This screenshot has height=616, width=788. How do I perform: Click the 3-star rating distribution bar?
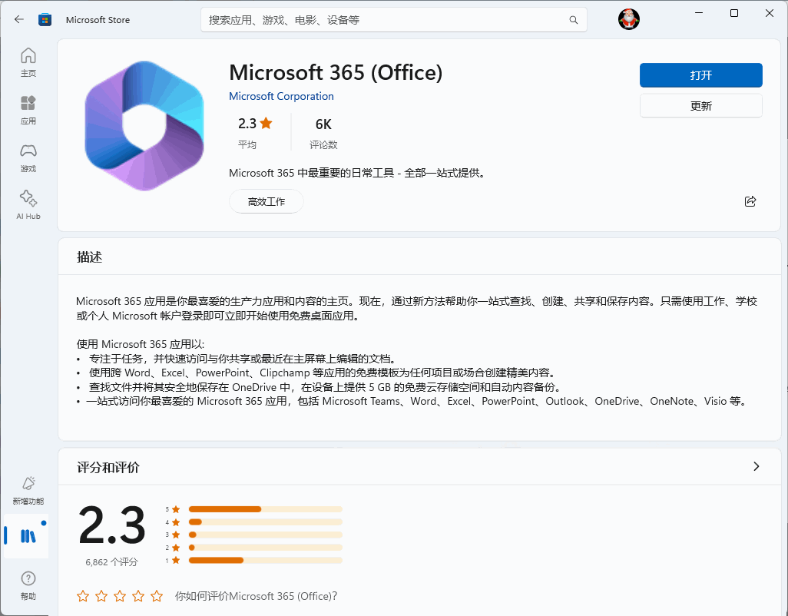point(265,535)
